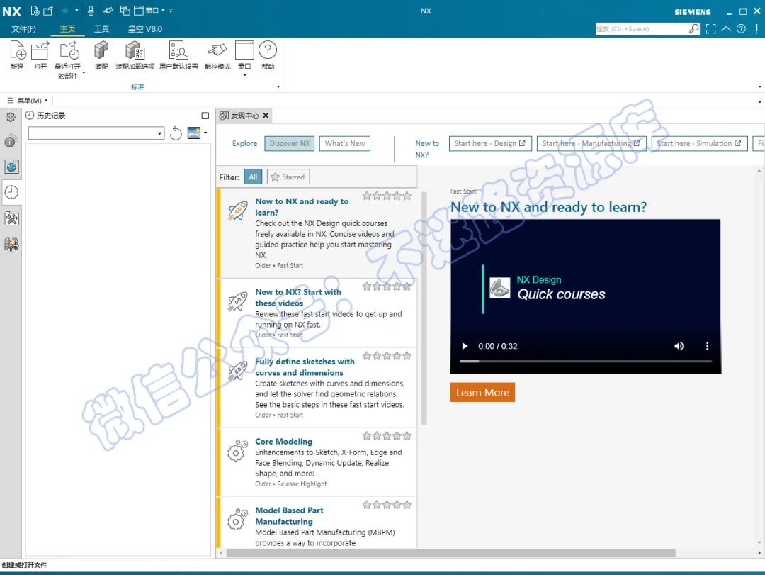This screenshot has width=765, height=575.
Task: Open Start here - Manufacturing link
Action: tap(591, 144)
